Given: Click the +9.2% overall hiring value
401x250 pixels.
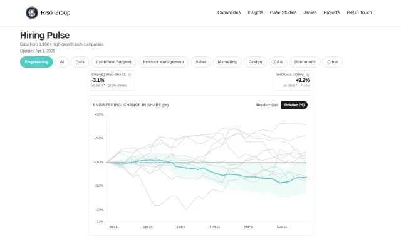Looking at the screenshot, I should pyautogui.click(x=303, y=80).
